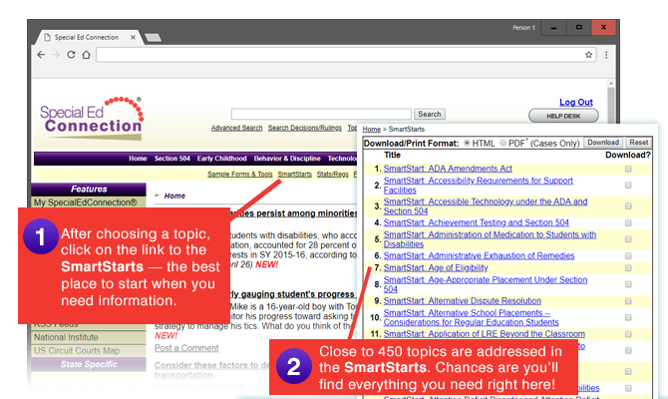The height and width of the screenshot is (399, 668).
Task: Click the HELP DESK button
Action: [563, 116]
